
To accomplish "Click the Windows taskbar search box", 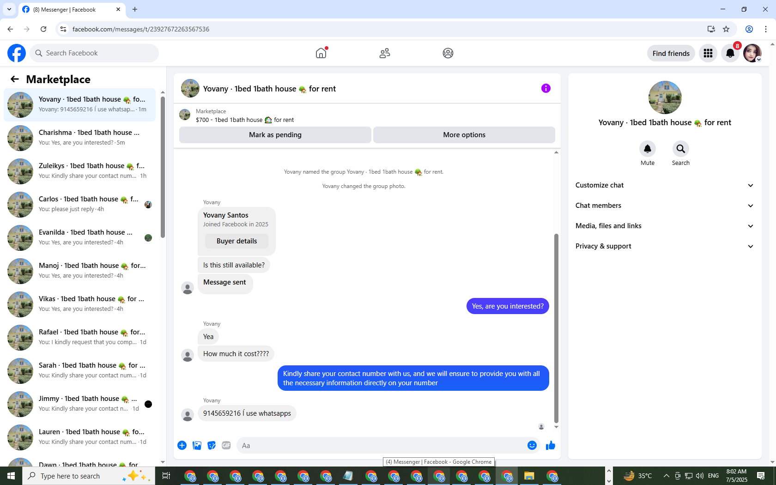I will [x=89, y=476].
